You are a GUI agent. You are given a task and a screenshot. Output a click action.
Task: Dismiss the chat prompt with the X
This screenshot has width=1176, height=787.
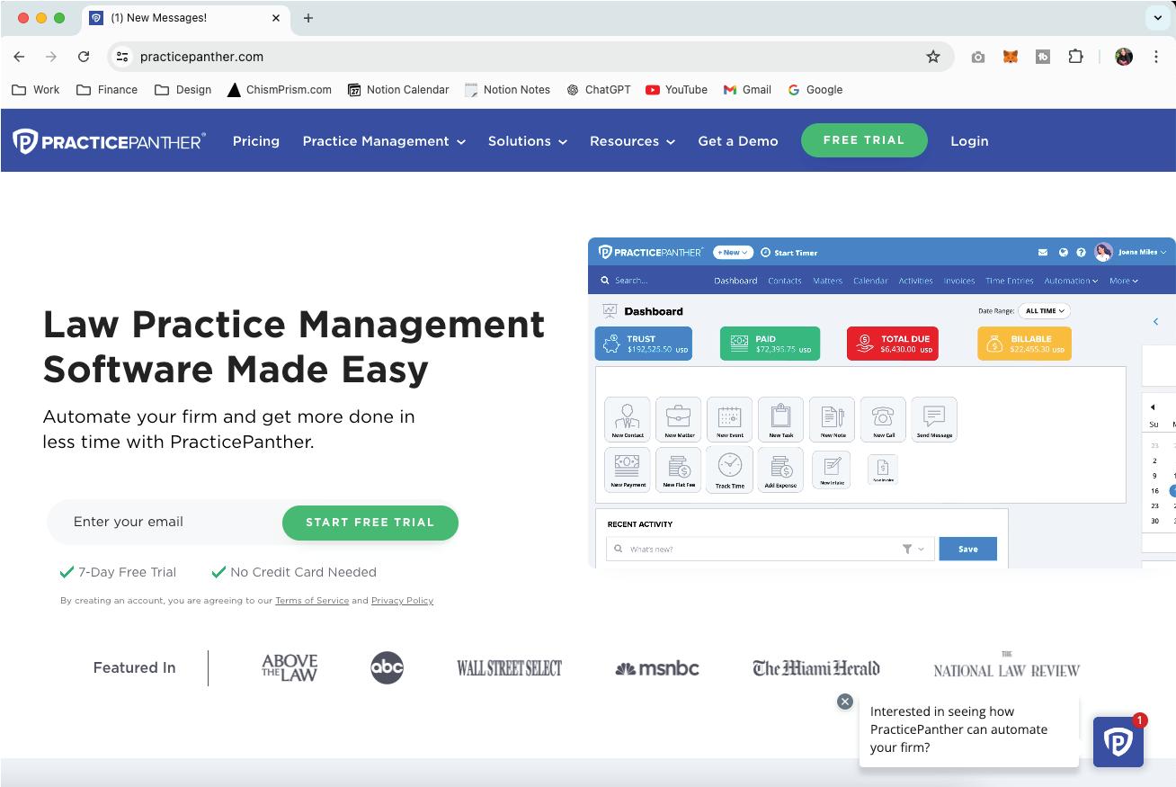click(845, 702)
